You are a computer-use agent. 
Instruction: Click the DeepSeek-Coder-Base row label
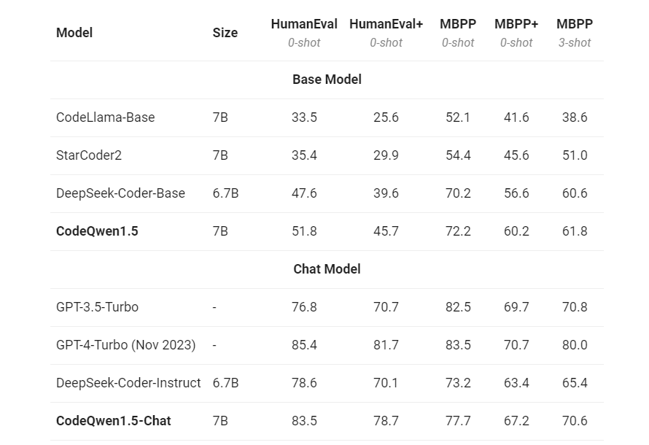[x=120, y=193]
